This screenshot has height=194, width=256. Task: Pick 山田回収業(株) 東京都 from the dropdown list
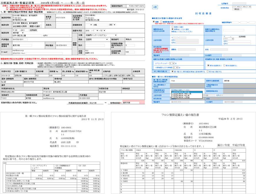coord(187,92)
